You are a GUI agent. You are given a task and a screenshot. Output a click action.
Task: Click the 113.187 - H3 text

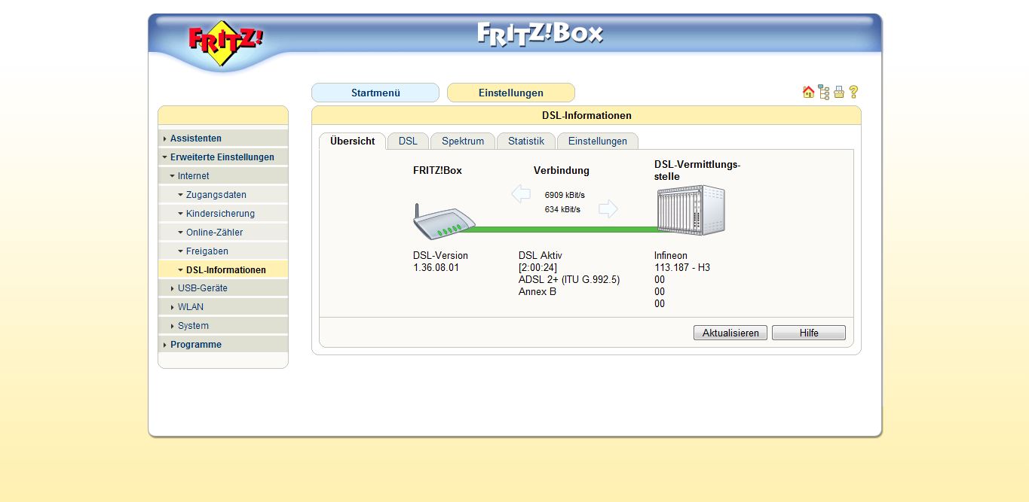tap(682, 267)
